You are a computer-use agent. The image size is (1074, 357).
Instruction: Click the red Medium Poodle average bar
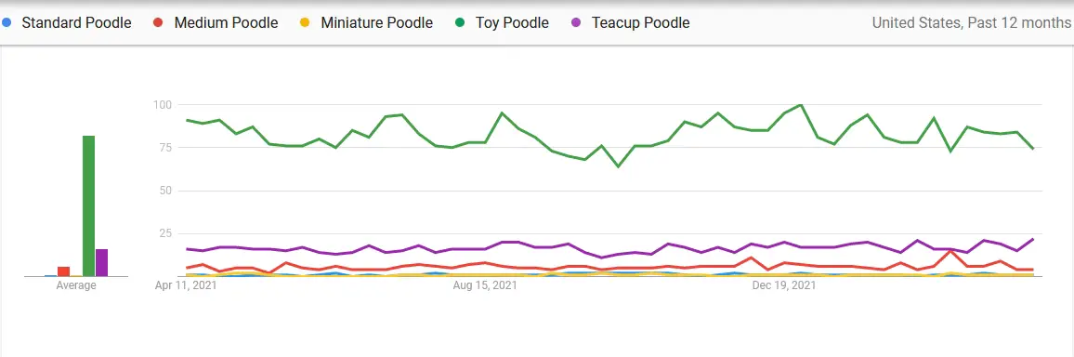point(64,272)
